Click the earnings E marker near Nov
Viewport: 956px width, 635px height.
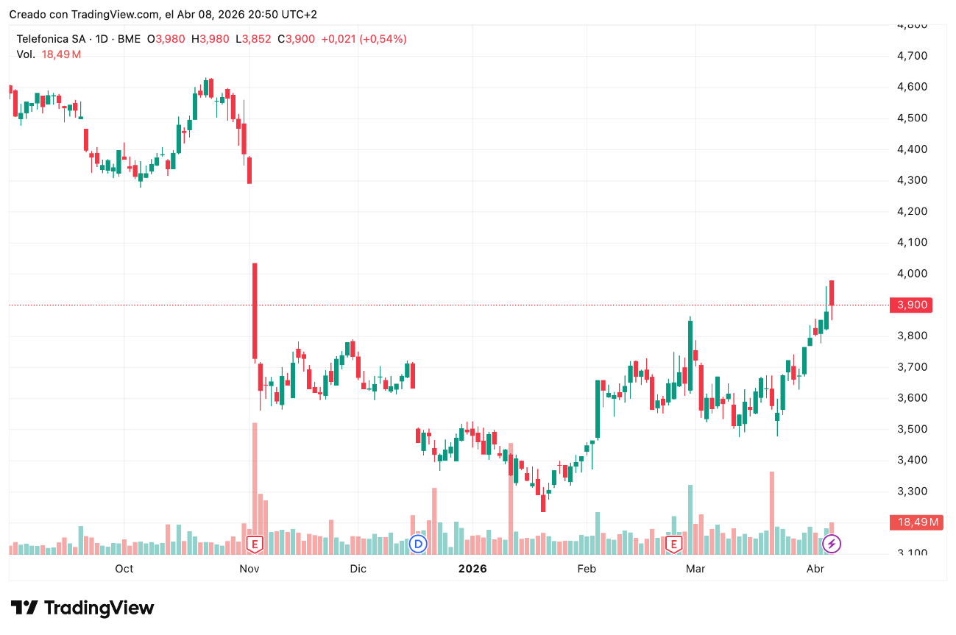pyautogui.click(x=254, y=544)
